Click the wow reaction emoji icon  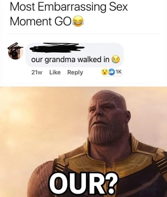click(105, 73)
